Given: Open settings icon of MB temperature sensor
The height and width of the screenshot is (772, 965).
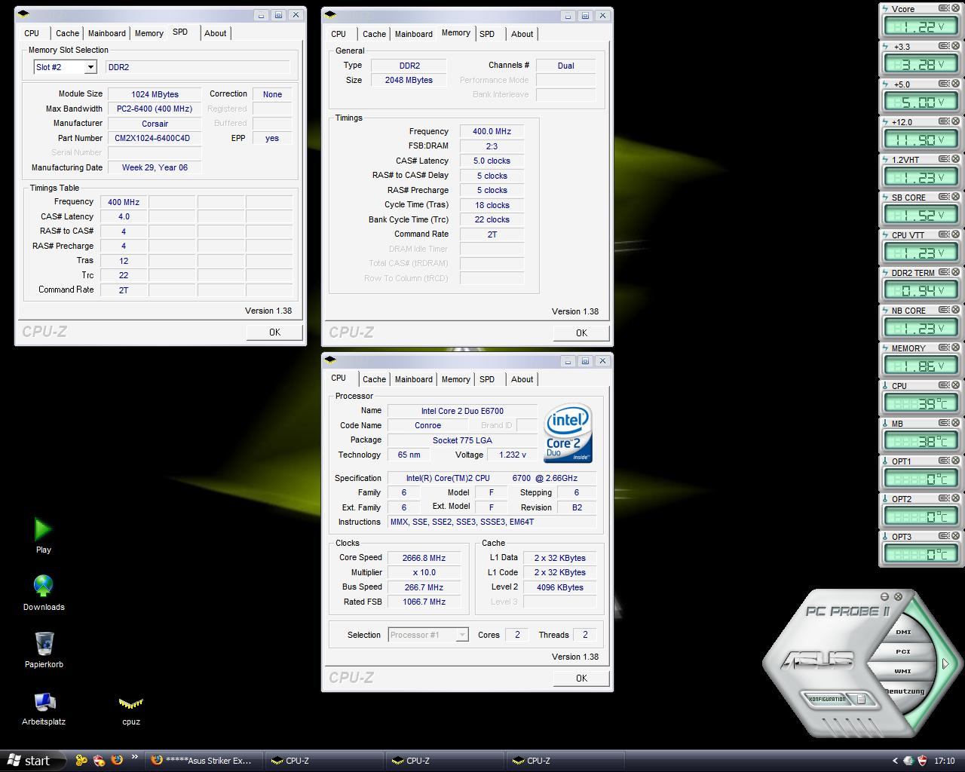Looking at the screenshot, I should (944, 423).
